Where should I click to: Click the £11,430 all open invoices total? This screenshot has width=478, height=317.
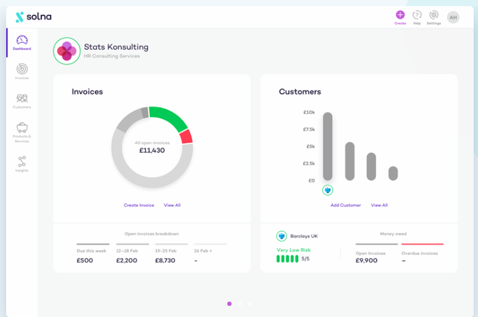point(152,150)
